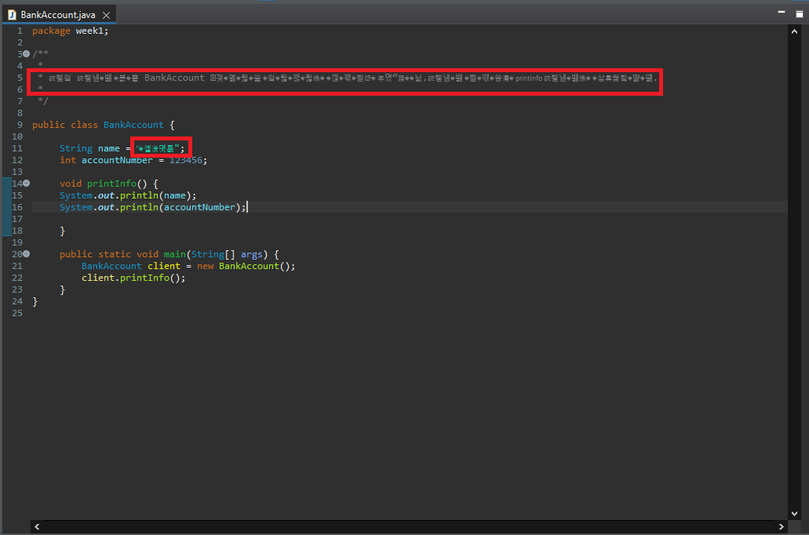Click the horizontal scrollbar right arrow
Viewport: 809px width, 535px height.
tap(781, 526)
